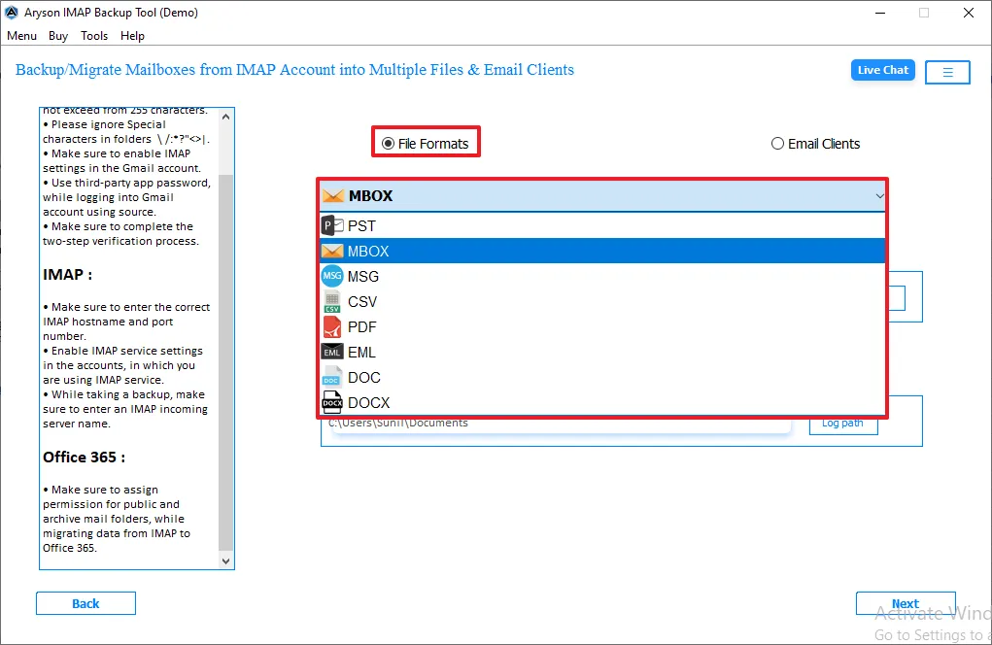The image size is (992, 645).
Task: Select the Email Clients radio button
Action: tap(815, 144)
